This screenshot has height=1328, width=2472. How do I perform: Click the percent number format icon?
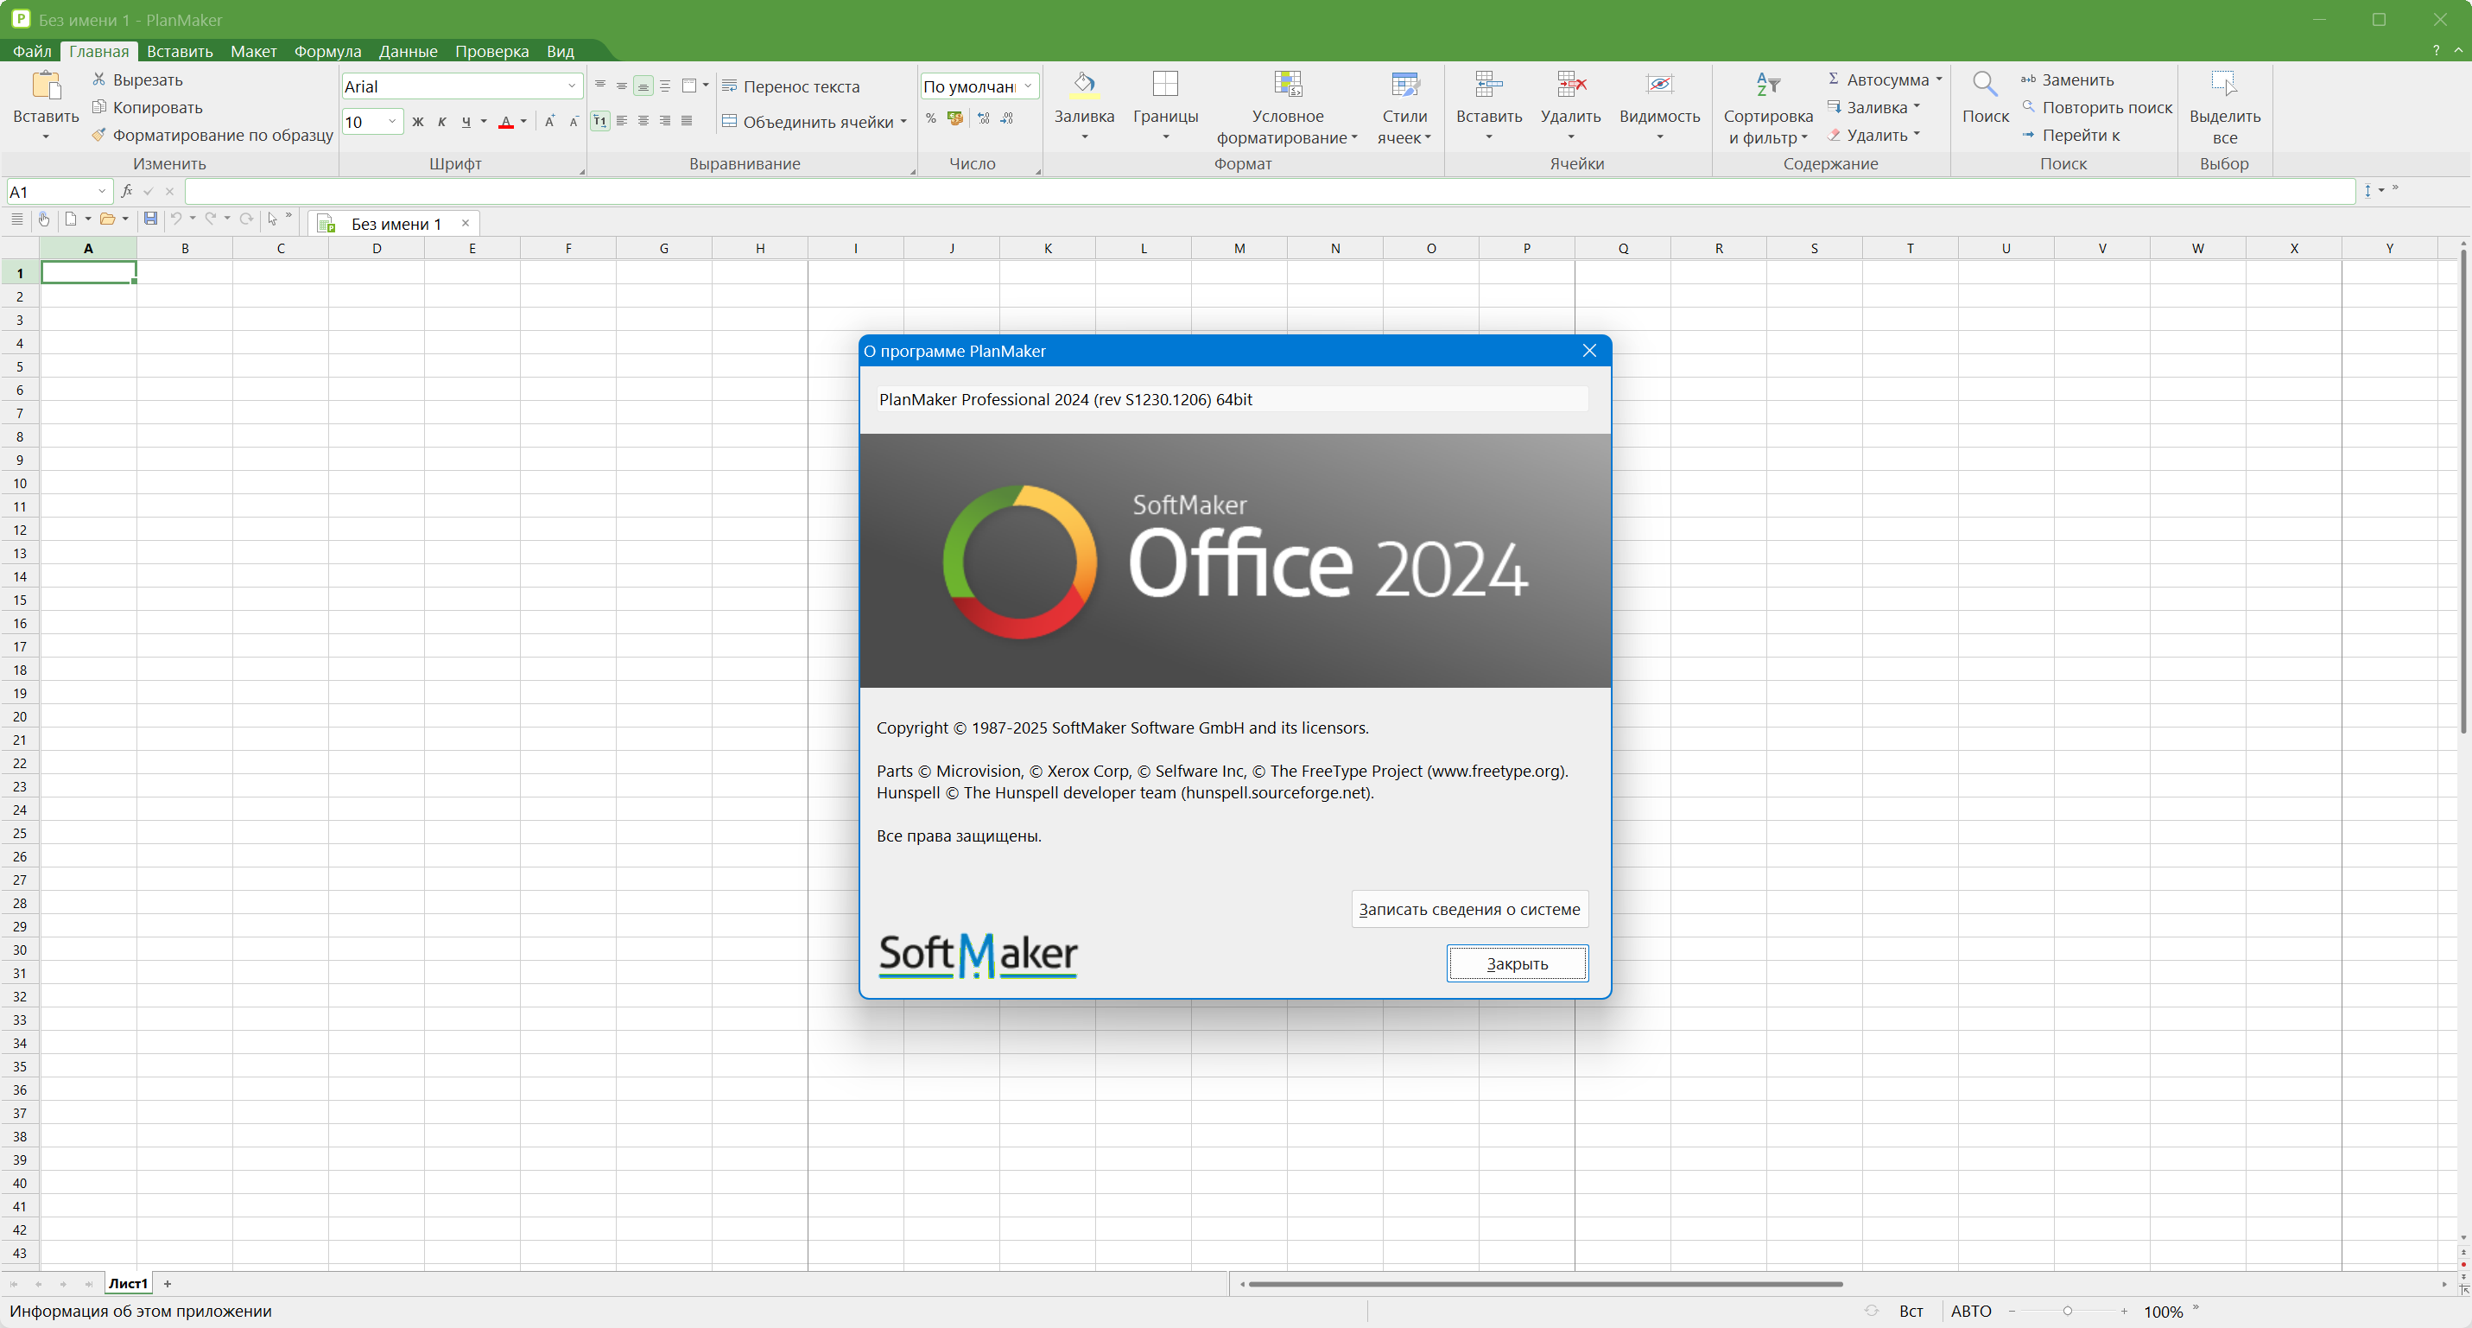(930, 119)
